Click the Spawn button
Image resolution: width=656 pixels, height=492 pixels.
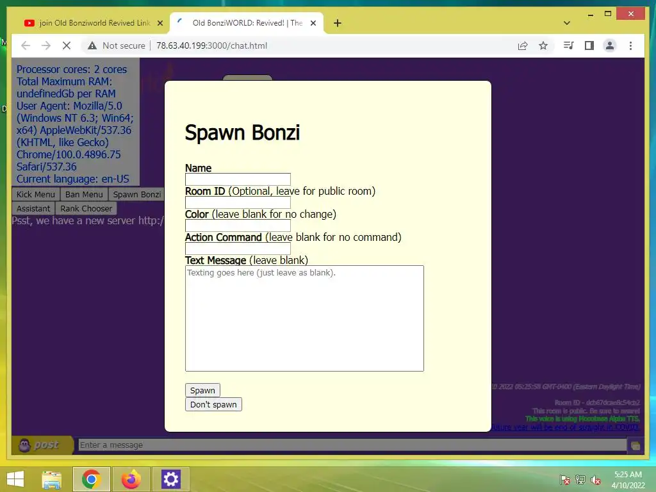pyautogui.click(x=202, y=390)
